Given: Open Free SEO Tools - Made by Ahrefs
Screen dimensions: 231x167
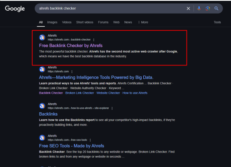Looking at the screenshot, I should click(72, 146).
